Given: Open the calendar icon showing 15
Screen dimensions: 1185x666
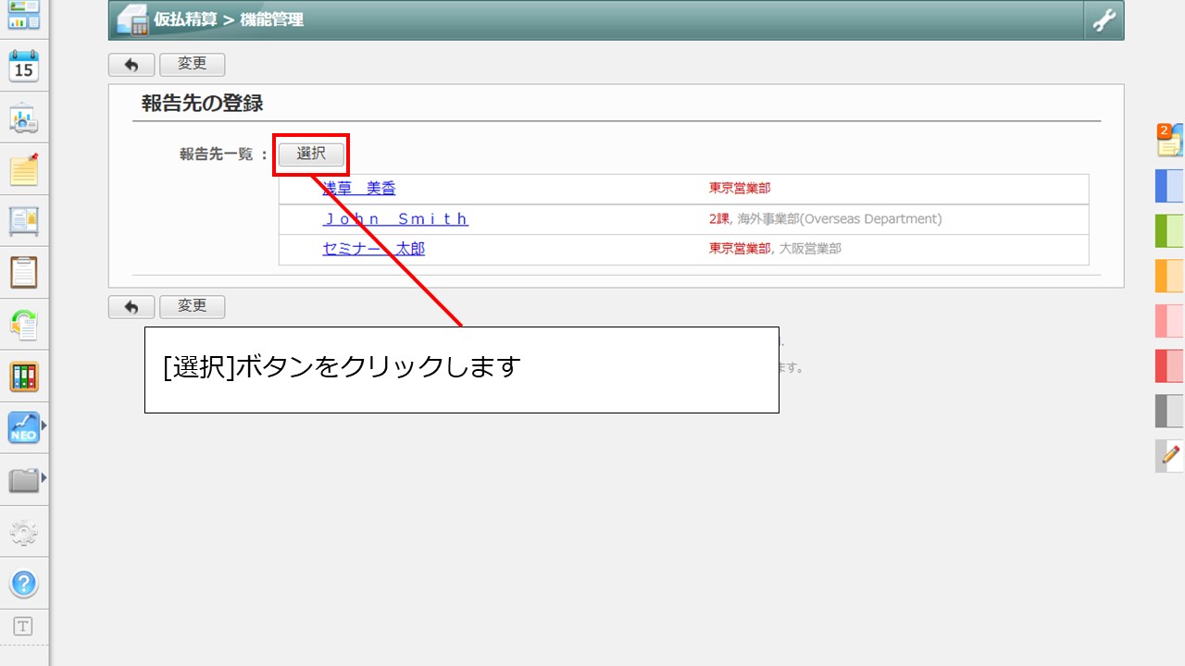Looking at the screenshot, I should coord(23,68).
